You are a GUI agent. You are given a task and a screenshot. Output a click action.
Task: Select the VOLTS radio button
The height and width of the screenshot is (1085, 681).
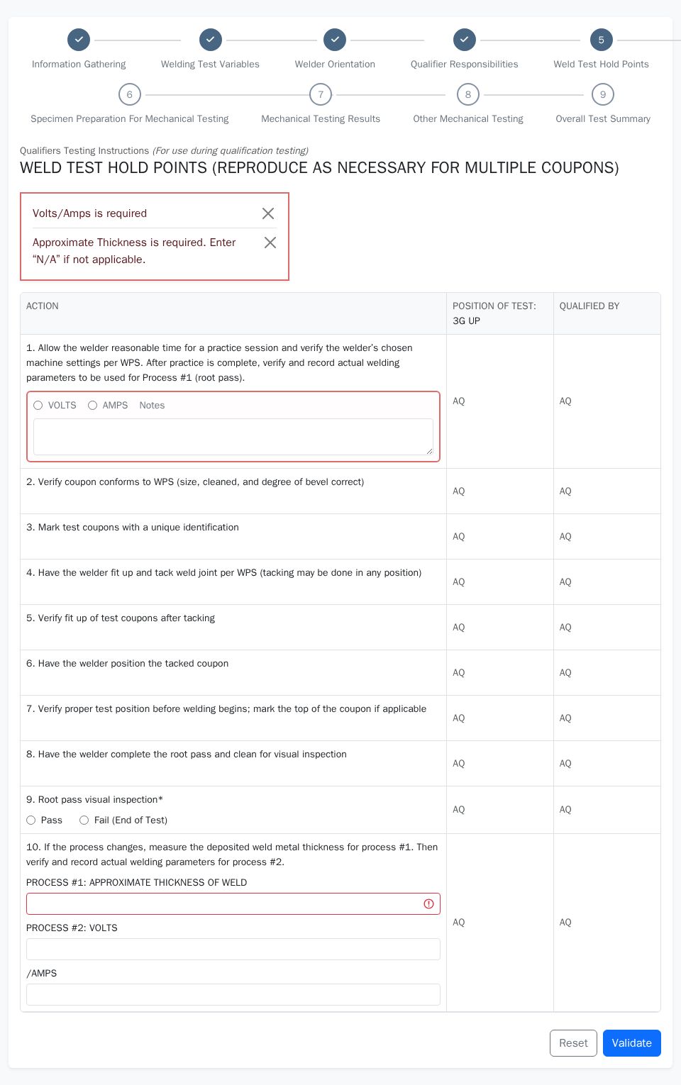(38, 405)
